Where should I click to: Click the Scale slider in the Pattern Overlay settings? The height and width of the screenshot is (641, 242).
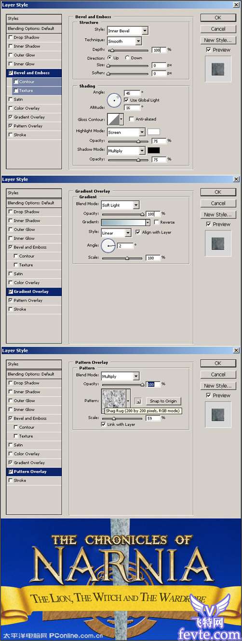(122, 418)
